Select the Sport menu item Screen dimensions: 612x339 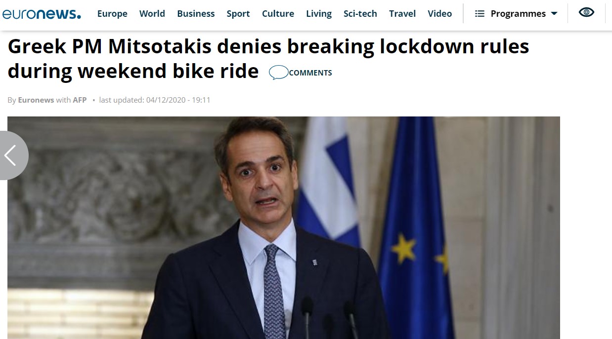click(238, 14)
